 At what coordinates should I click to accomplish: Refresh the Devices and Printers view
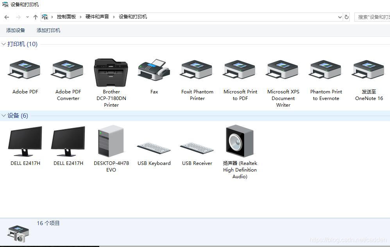click(x=347, y=17)
